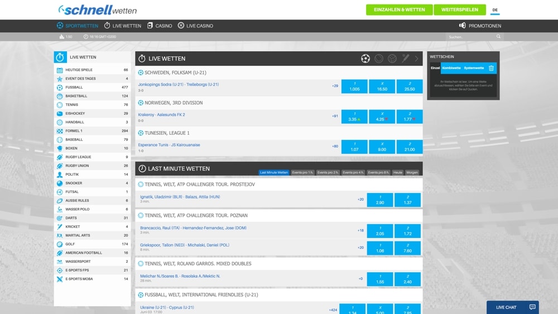Open Griekspoor, Tallon - Michalski, Daniel match
Viewport: 558px width, 314px height.
pos(185,245)
